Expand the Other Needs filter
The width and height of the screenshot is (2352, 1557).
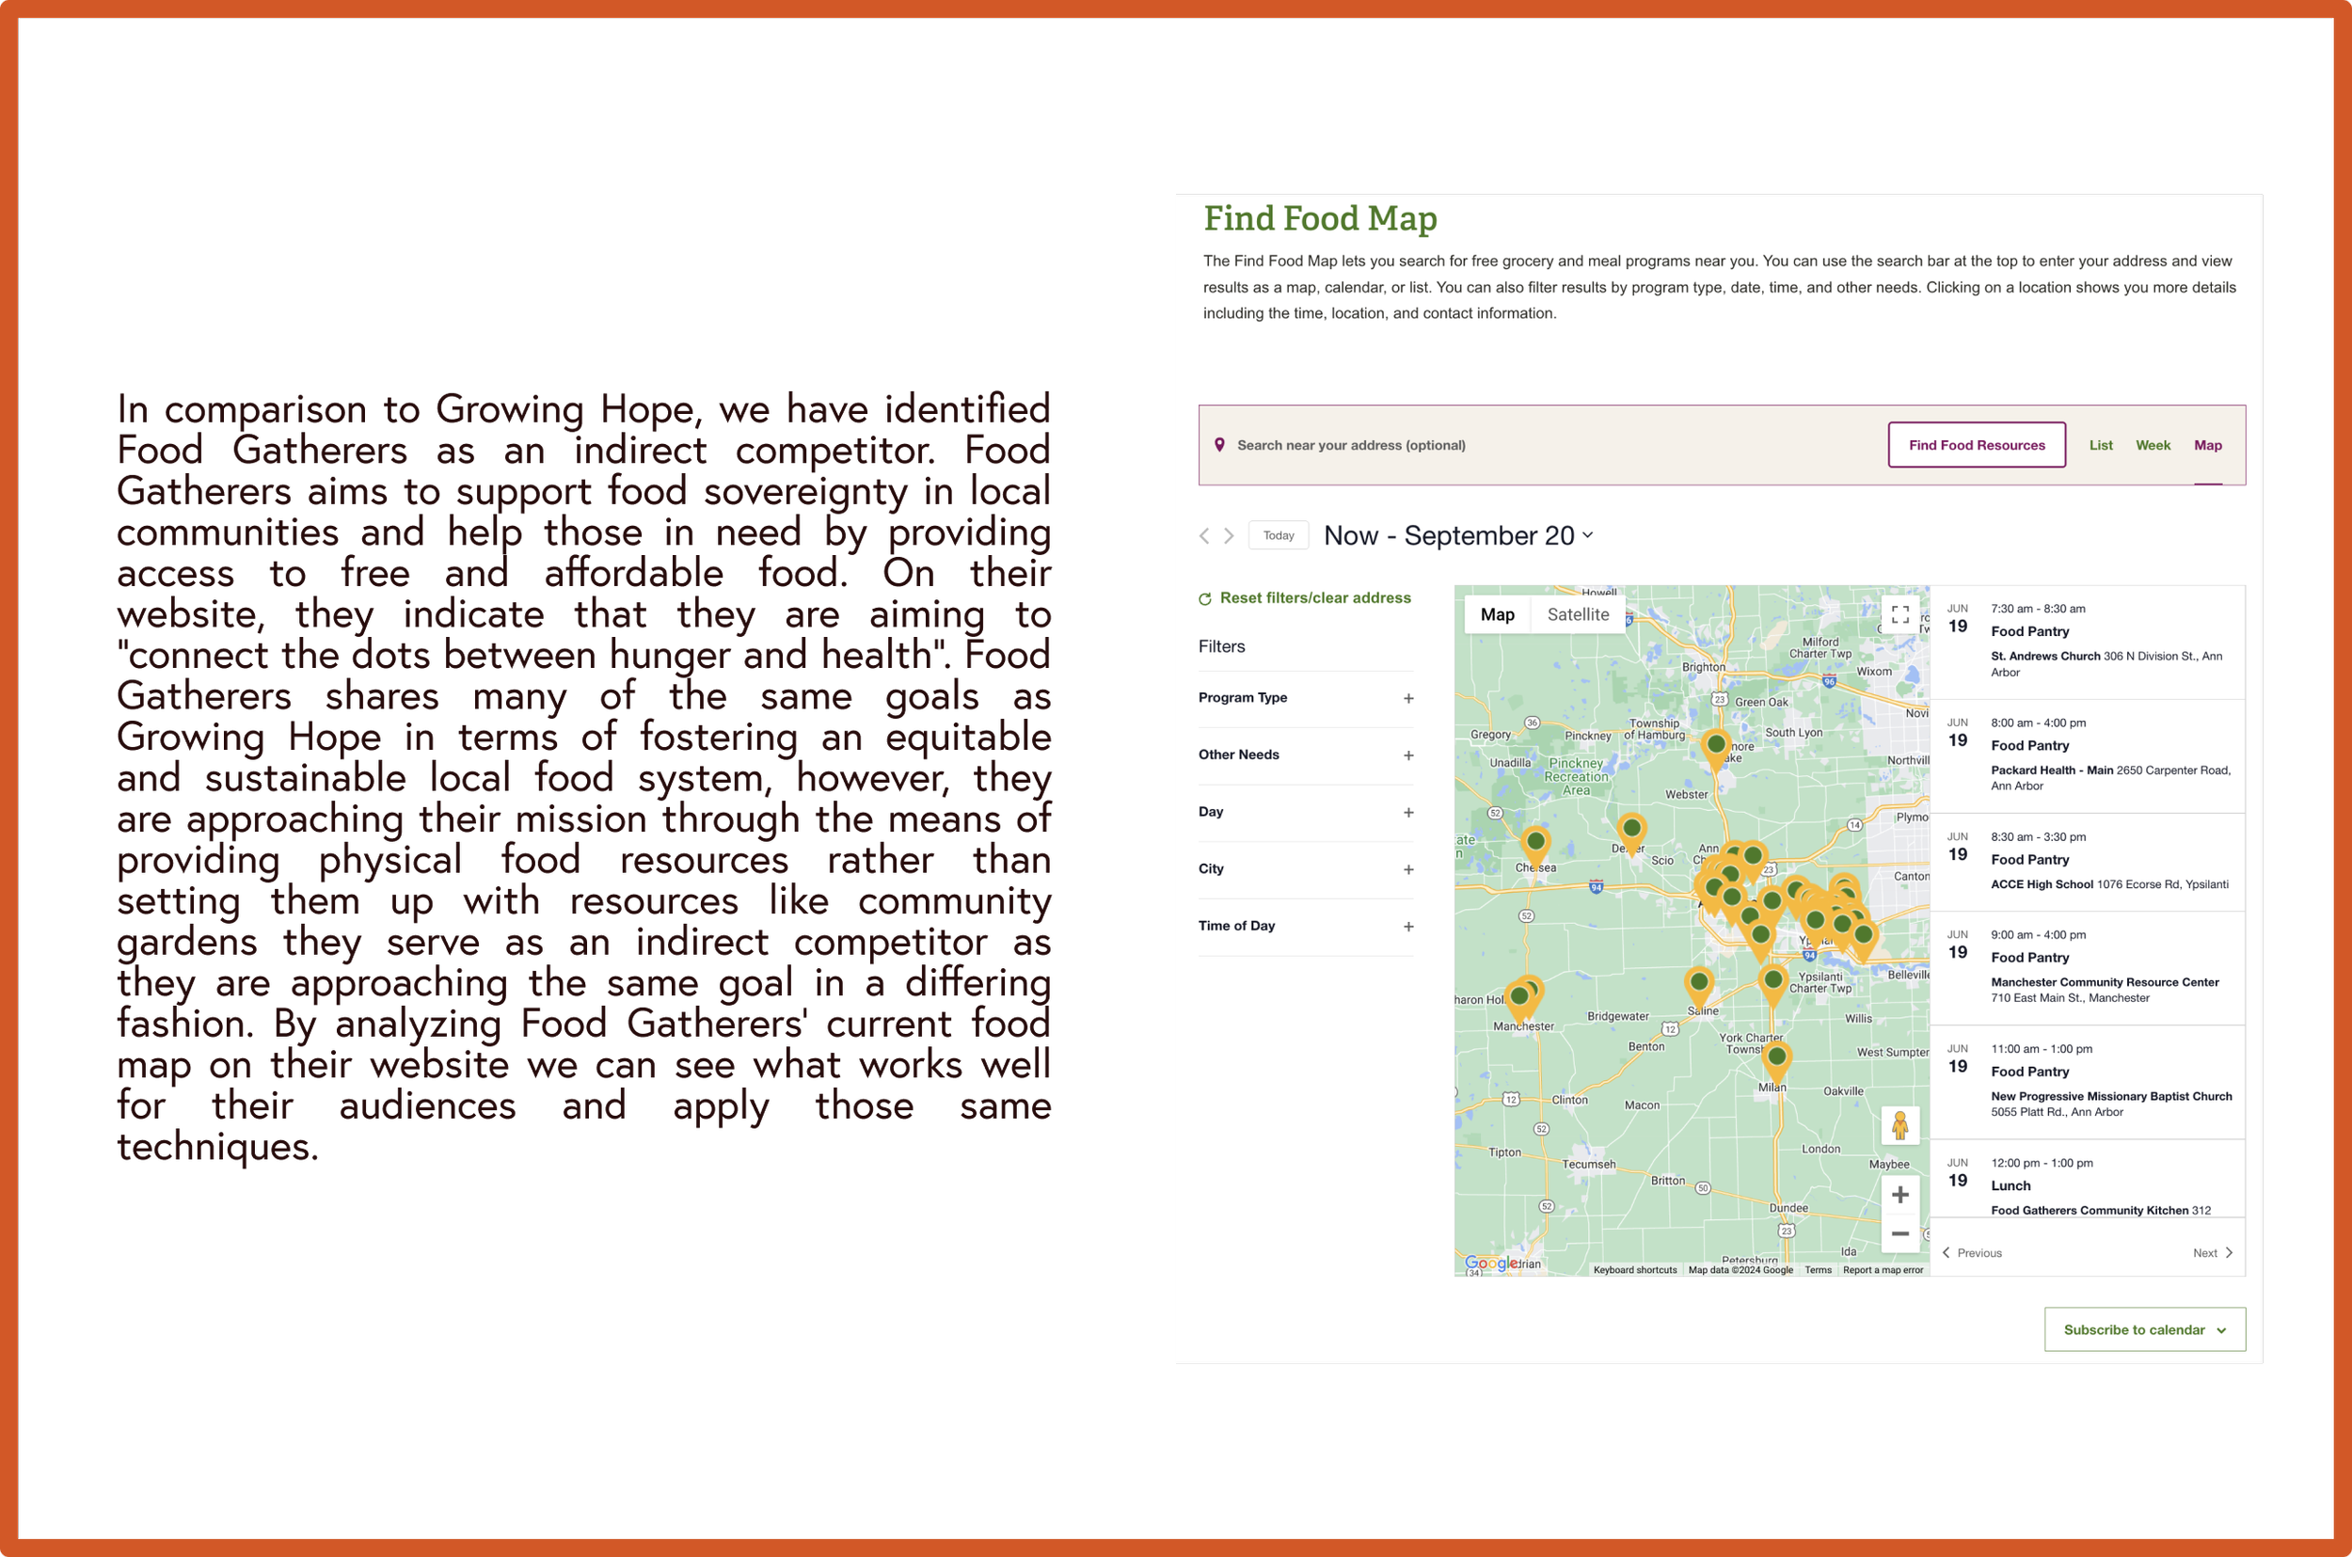pos(1306,755)
